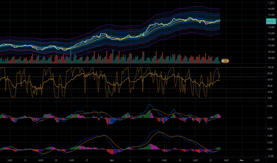Click the 110.000 price scale label

pyautogui.click(x=271, y=46)
